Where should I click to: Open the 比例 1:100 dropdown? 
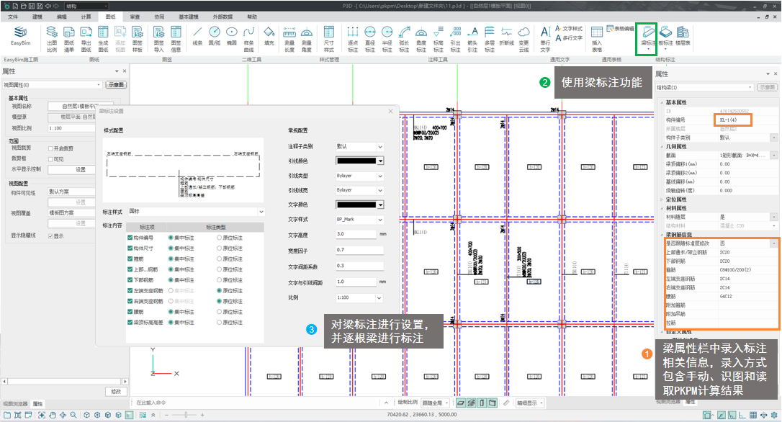click(379, 297)
